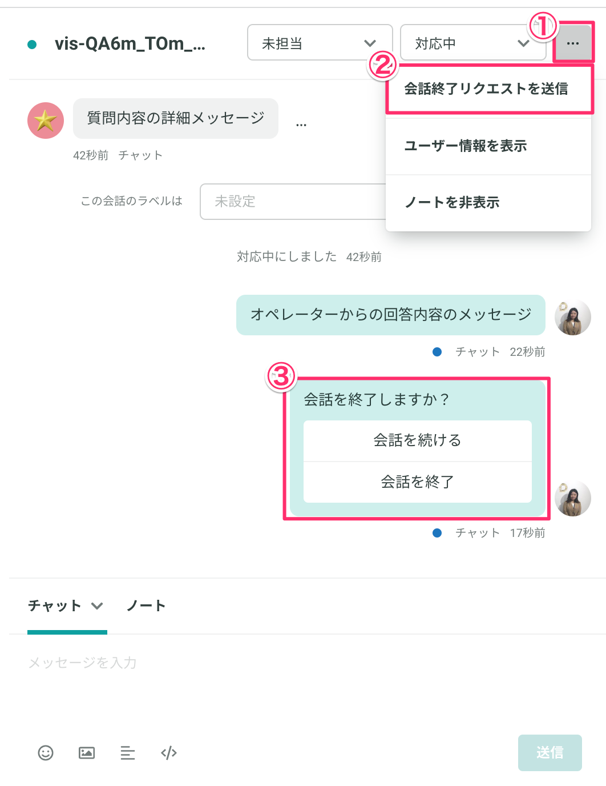Open the text template lines icon
The width and height of the screenshot is (606, 786).
pos(128,753)
